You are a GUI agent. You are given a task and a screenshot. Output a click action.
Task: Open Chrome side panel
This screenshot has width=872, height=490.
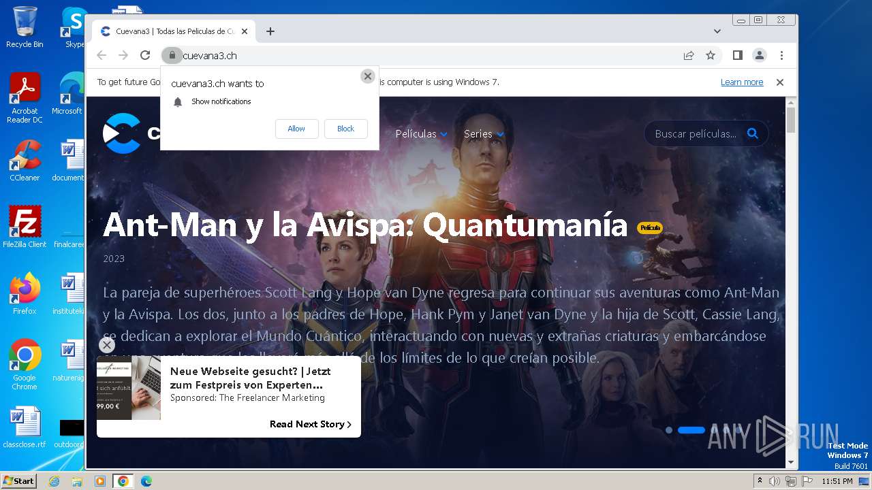(738, 55)
